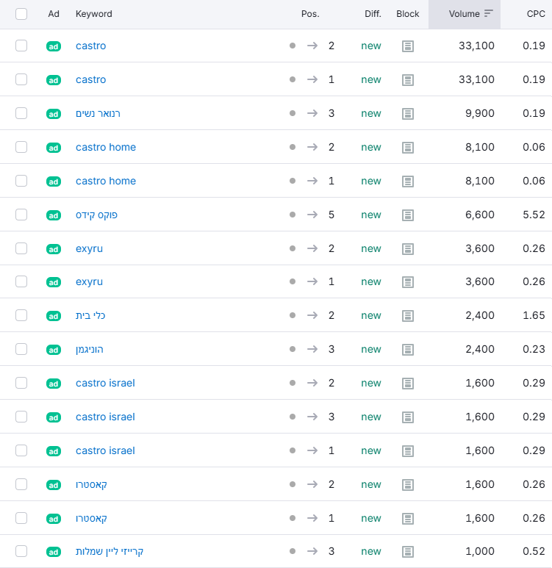The height and width of the screenshot is (568, 552).
Task: Open the הוניגמן keyword link
Action: [90, 350]
